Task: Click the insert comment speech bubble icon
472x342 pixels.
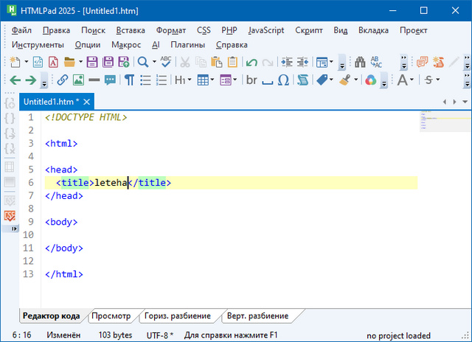Action: click(109, 80)
